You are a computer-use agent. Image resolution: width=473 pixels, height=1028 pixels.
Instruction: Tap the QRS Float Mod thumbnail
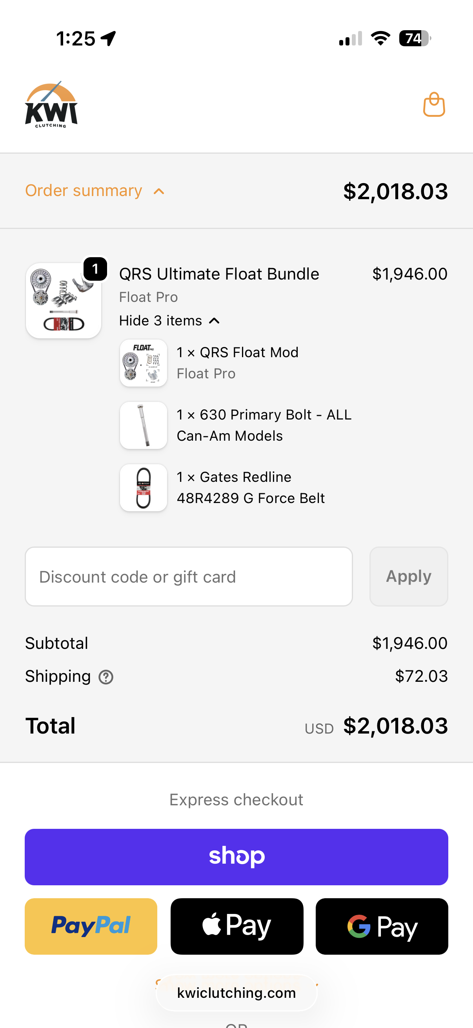pyautogui.click(x=143, y=363)
